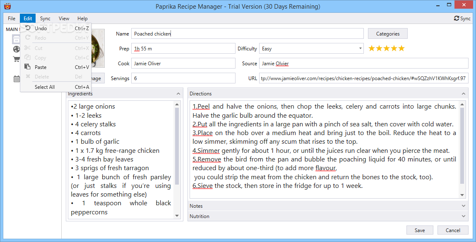Click the URL field with jamieoliver.com link
Screen dimensions: 476x242
pyautogui.click(x=364, y=78)
